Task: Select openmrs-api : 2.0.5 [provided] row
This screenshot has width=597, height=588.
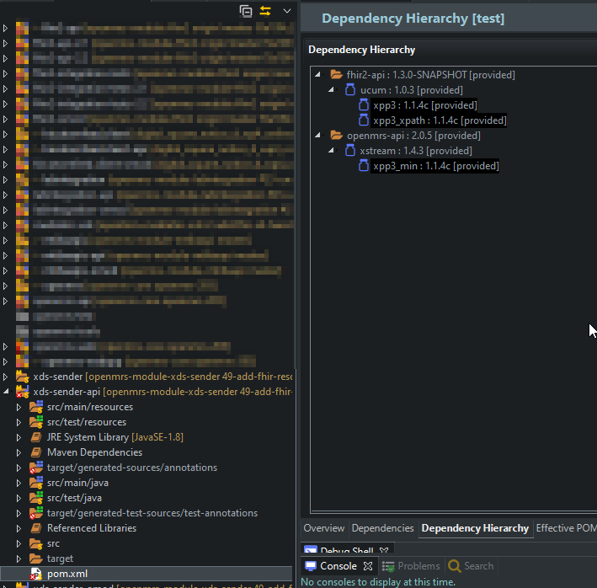Action: (x=413, y=136)
